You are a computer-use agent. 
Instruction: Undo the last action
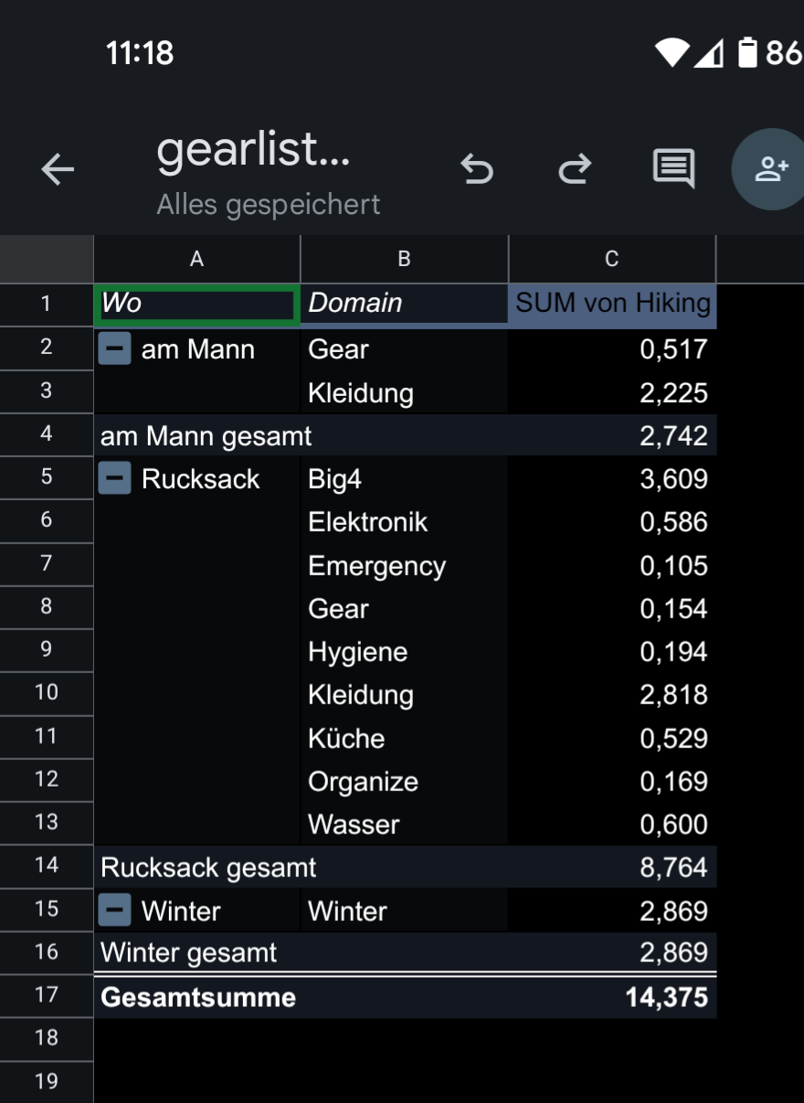click(476, 169)
